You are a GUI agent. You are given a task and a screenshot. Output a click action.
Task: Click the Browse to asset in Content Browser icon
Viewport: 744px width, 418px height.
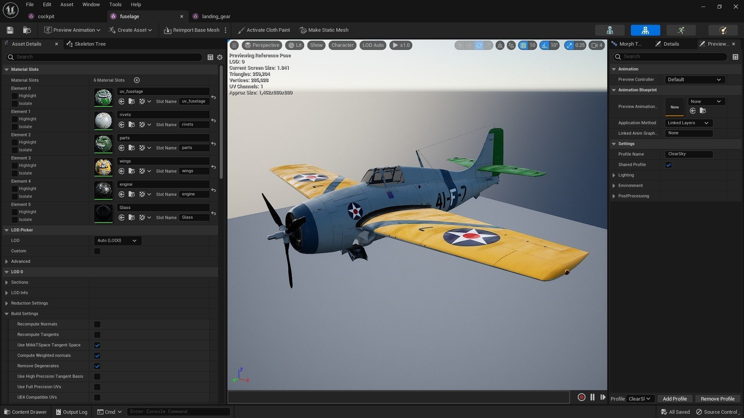click(27, 30)
